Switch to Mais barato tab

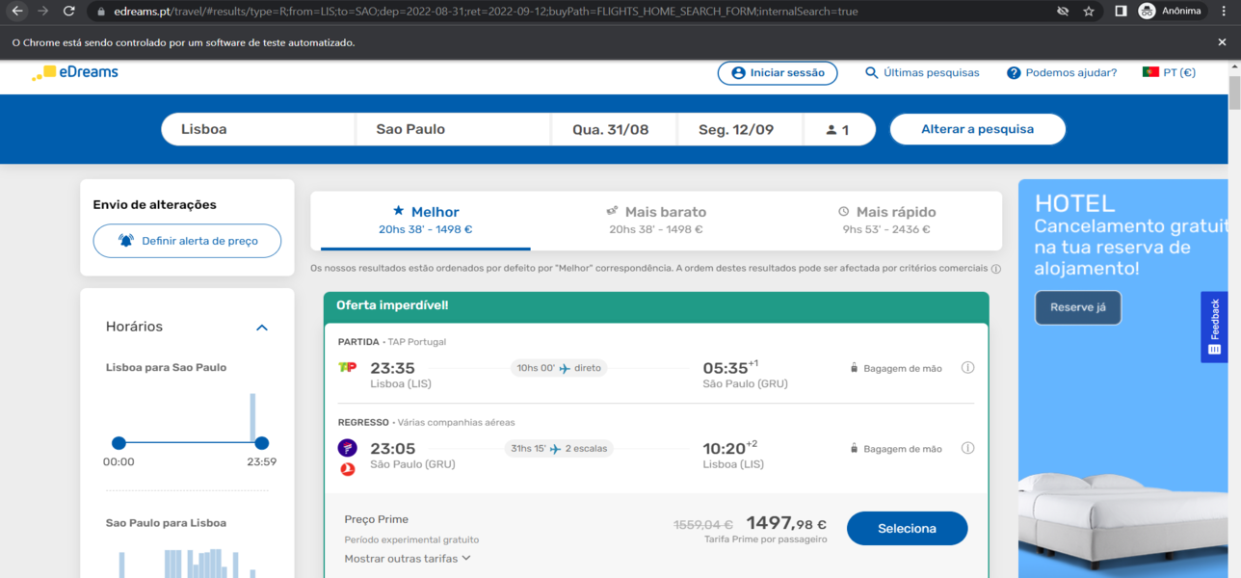(656, 220)
